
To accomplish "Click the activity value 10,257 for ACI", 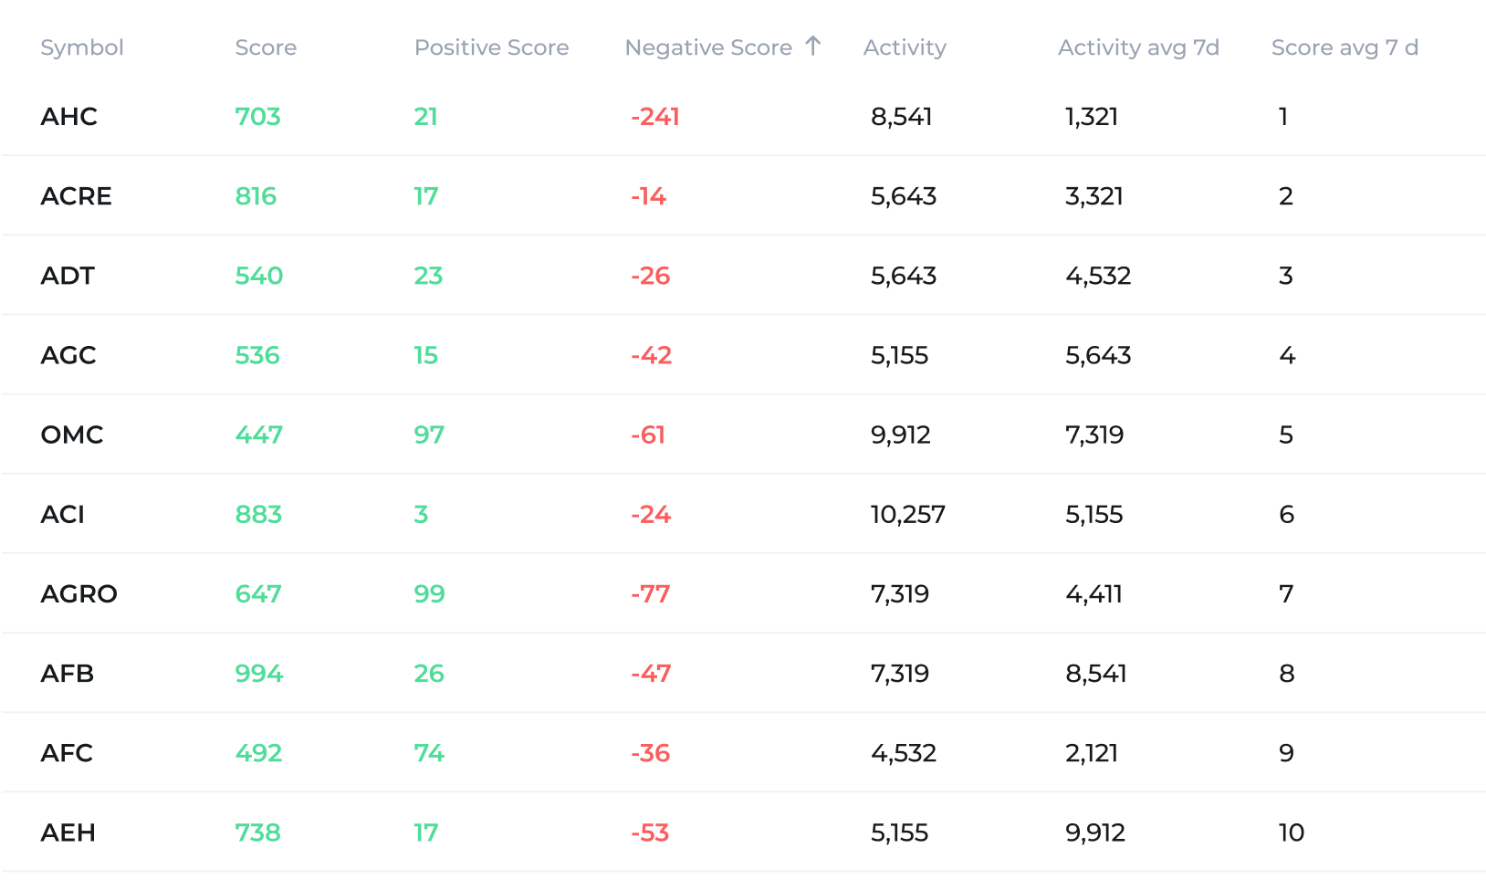I will [x=909, y=515].
